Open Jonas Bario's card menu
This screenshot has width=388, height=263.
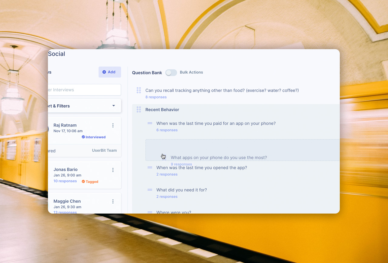click(113, 170)
